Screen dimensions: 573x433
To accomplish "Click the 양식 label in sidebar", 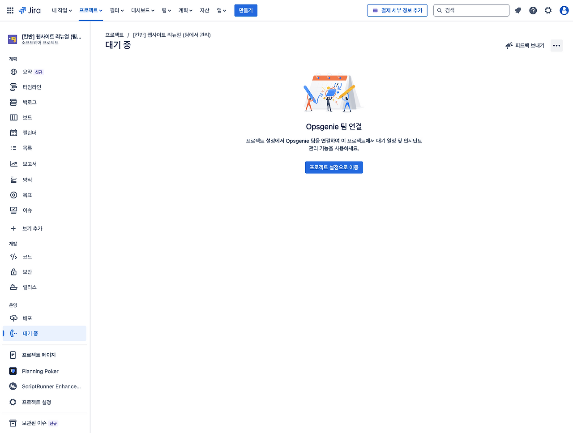I will click(27, 180).
